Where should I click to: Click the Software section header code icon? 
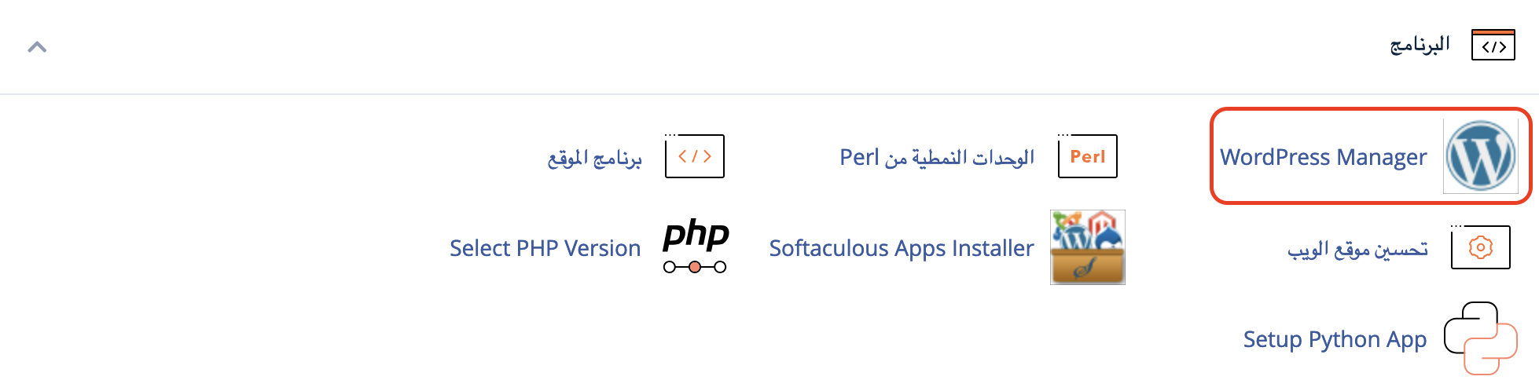(1493, 45)
